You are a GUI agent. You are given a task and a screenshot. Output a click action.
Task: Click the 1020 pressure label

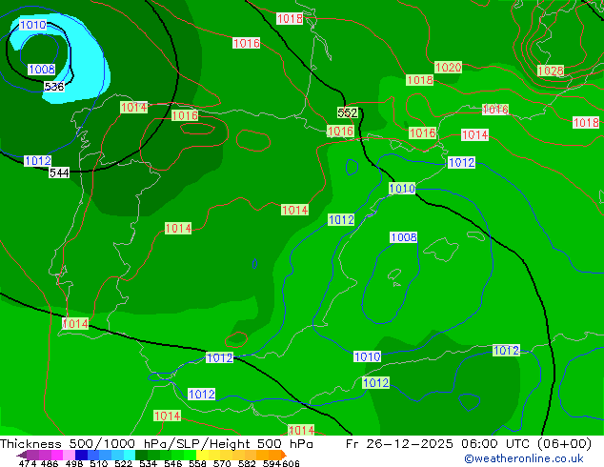pyautogui.click(x=448, y=67)
